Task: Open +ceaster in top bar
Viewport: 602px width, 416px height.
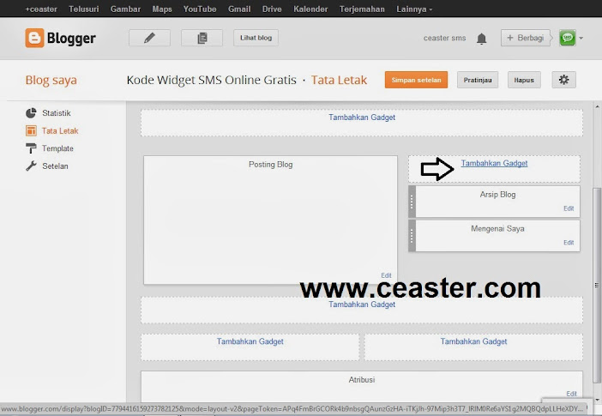Action: [40, 9]
